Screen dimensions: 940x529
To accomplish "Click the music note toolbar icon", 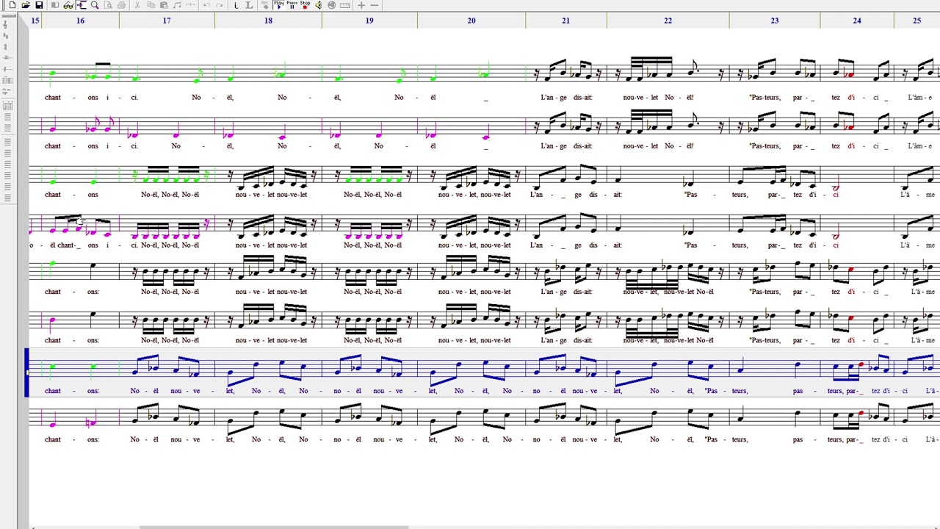I will 177,5.
